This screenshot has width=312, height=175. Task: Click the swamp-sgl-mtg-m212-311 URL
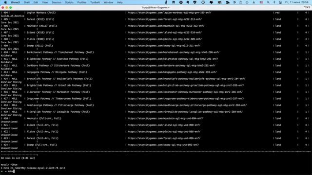pyautogui.click(x=164, y=46)
